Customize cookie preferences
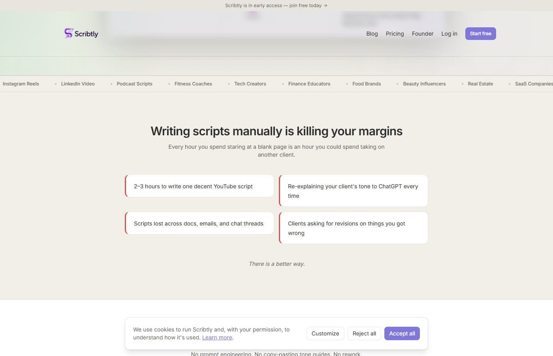Image resolution: width=553 pixels, height=356 pixels. pyautogui.click(x=325, y=333)
